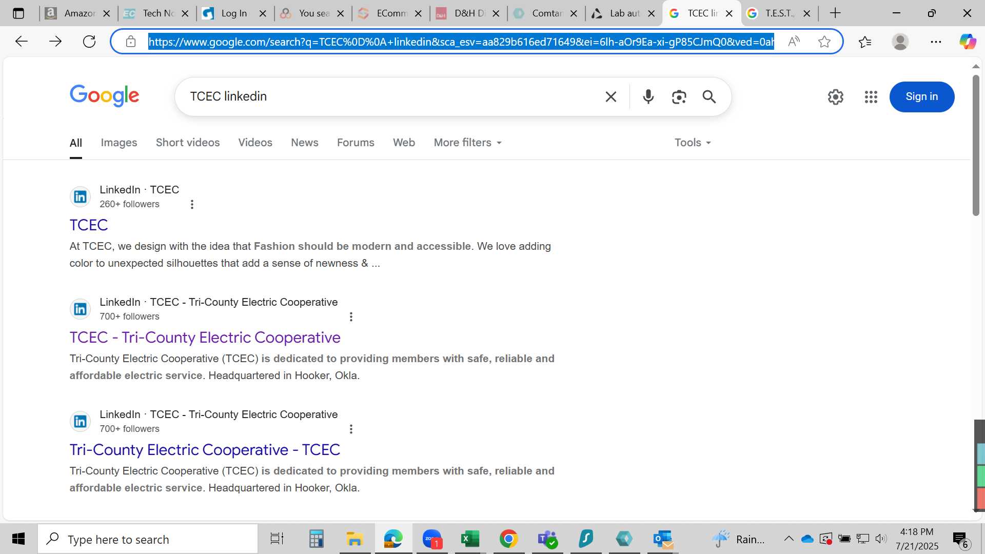
Task: Expand the Tools dropdown
Action: (693, 143)
